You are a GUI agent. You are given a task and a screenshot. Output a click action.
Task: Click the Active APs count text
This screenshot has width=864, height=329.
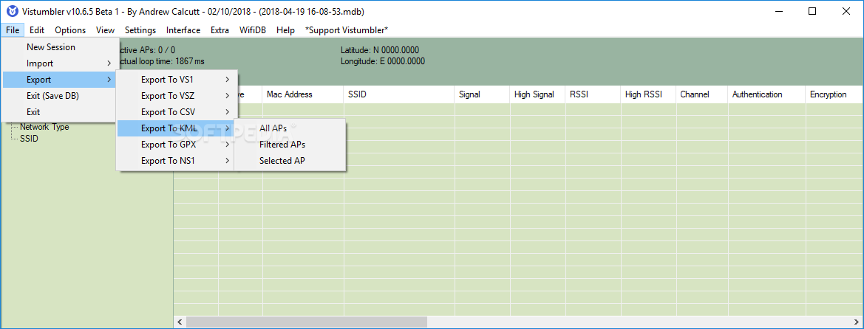[147, 50]
